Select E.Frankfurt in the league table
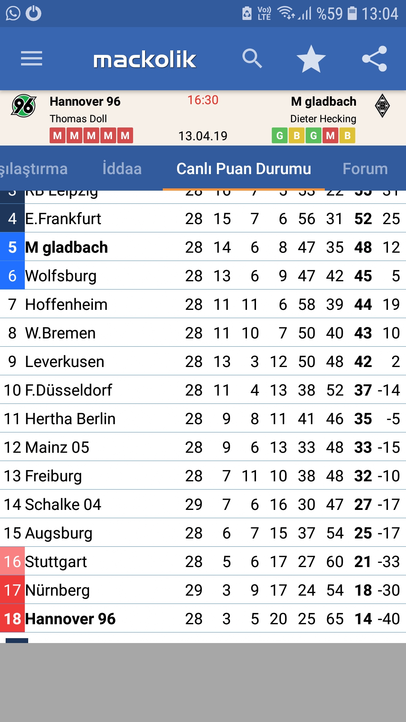The width and height of the screenshot is (406, 722). point(203,218)
